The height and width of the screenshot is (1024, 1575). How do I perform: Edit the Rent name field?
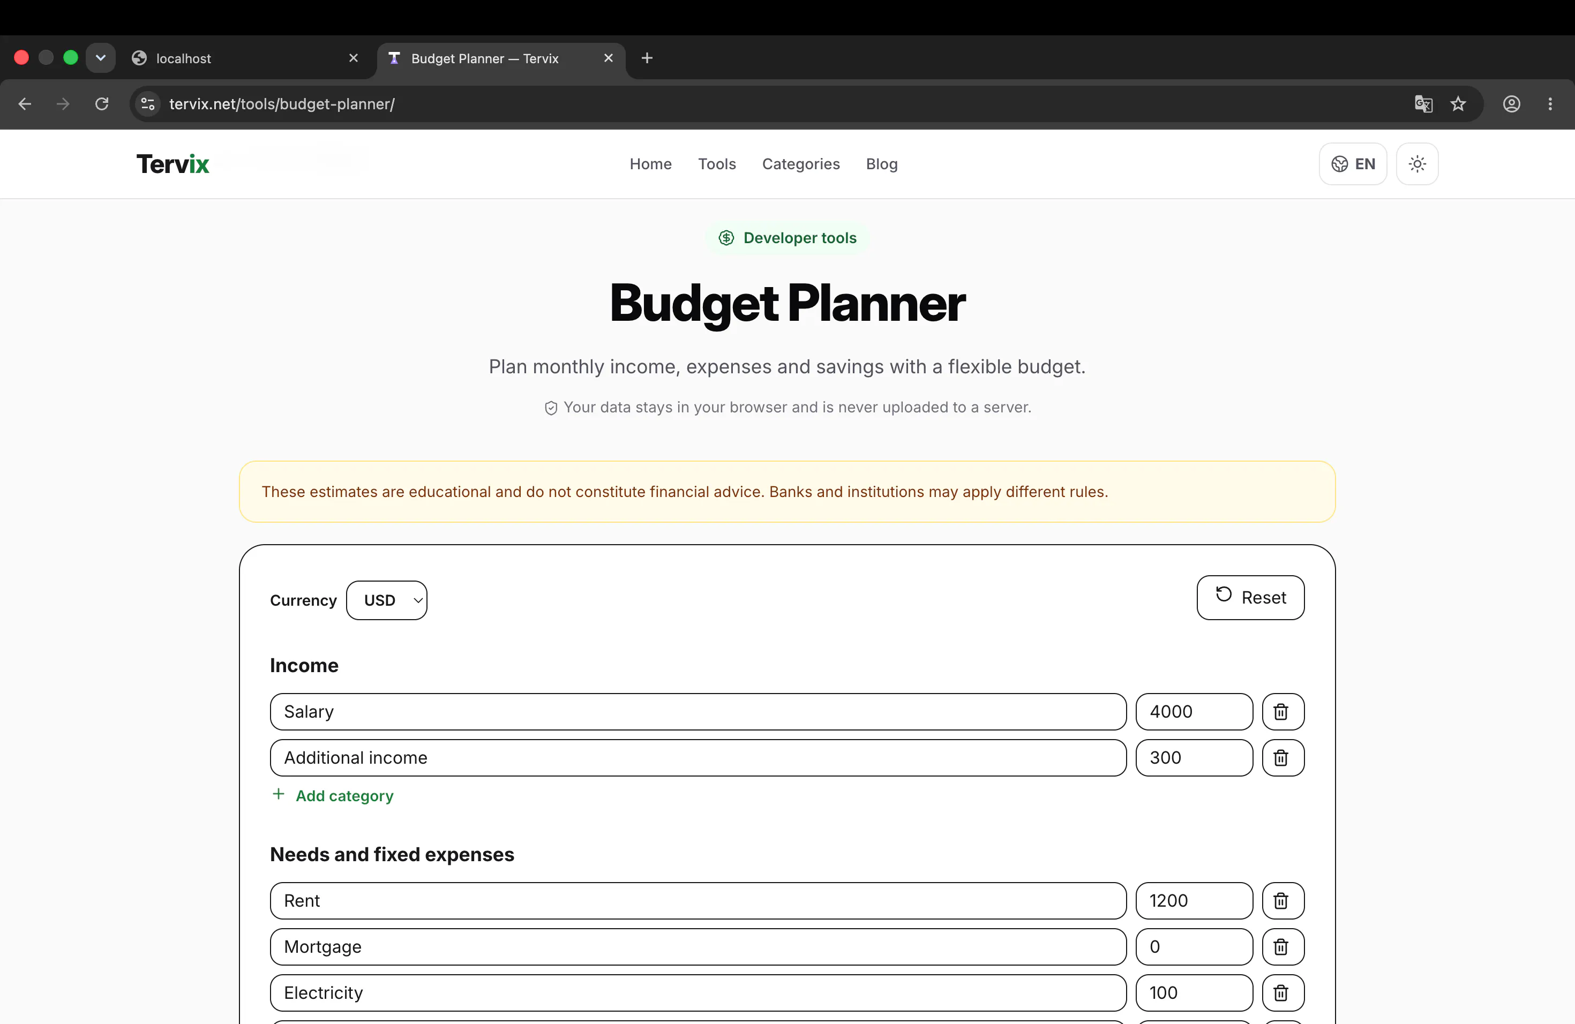[x=698, y=900]
